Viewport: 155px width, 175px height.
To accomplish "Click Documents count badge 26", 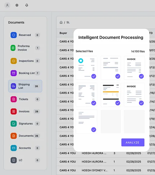I will [37, 136].
